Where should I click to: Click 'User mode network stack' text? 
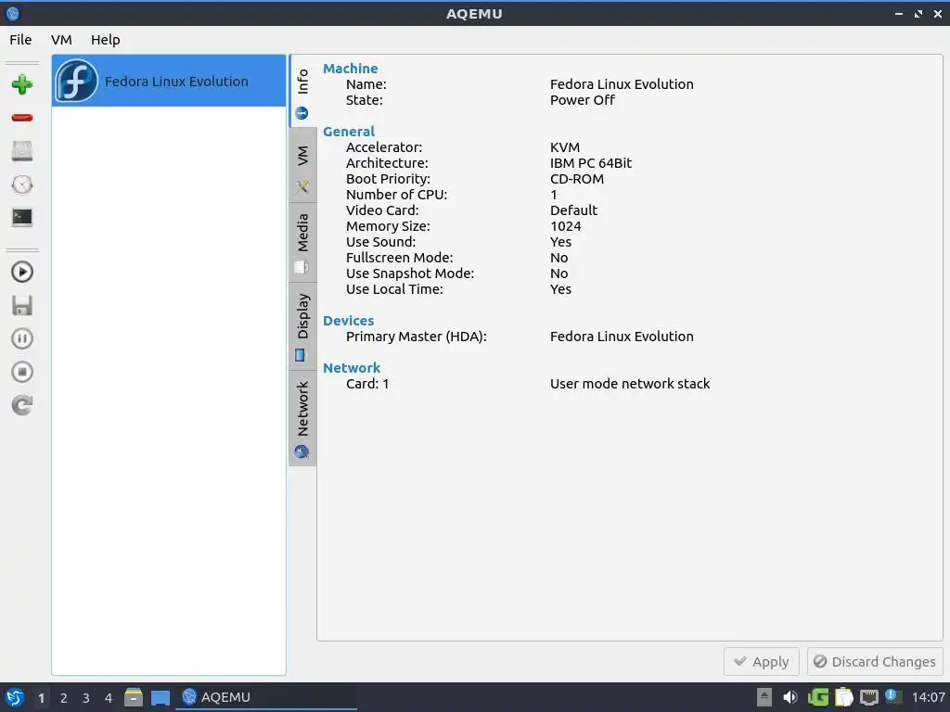pyautogui.click(x=630, y=383)
